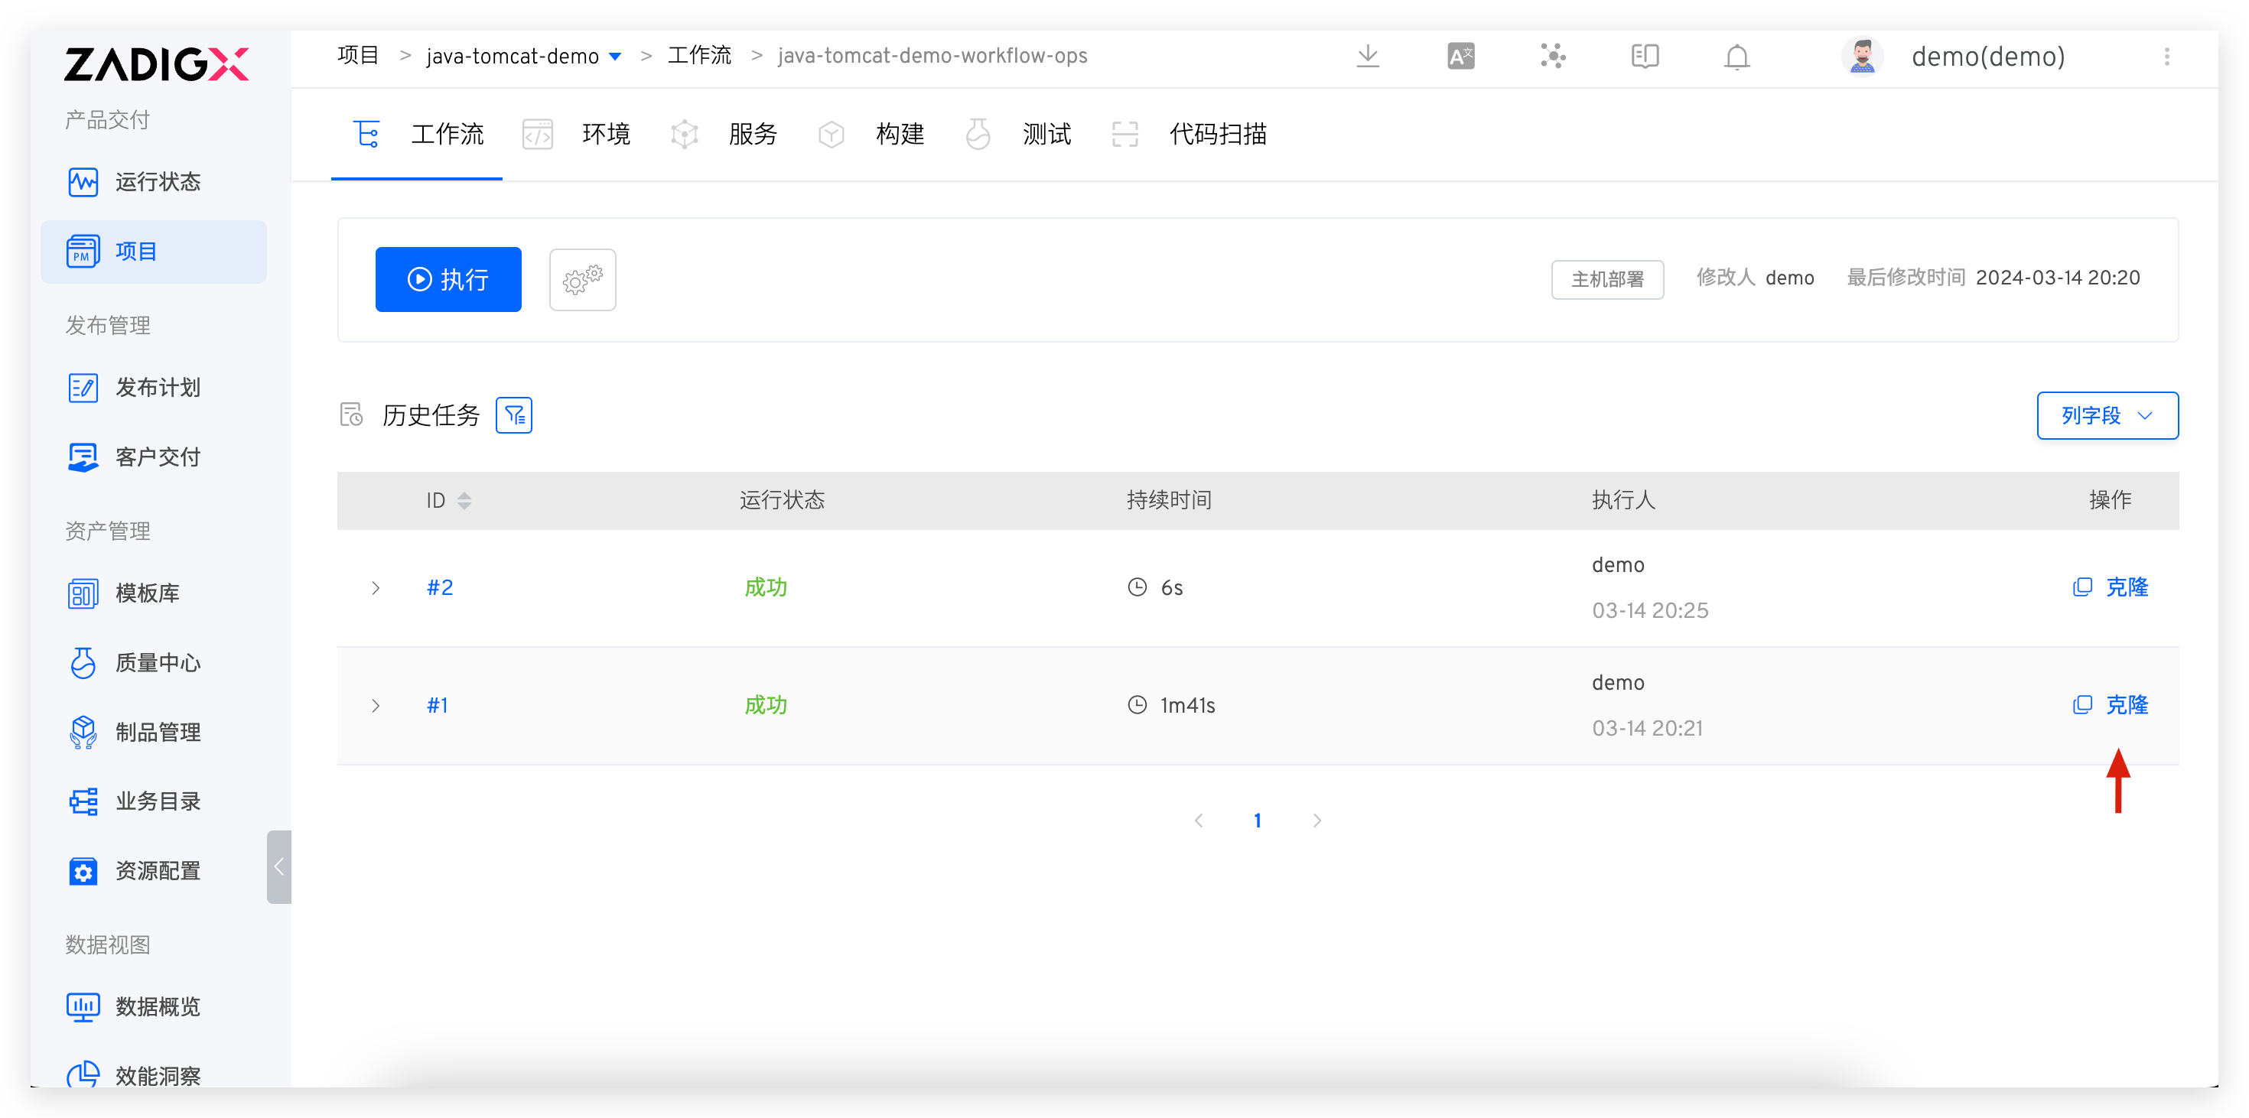Click the cluster nodes icon in header
This screenshot has height=1118, width=2249.
coord(1553,57)
